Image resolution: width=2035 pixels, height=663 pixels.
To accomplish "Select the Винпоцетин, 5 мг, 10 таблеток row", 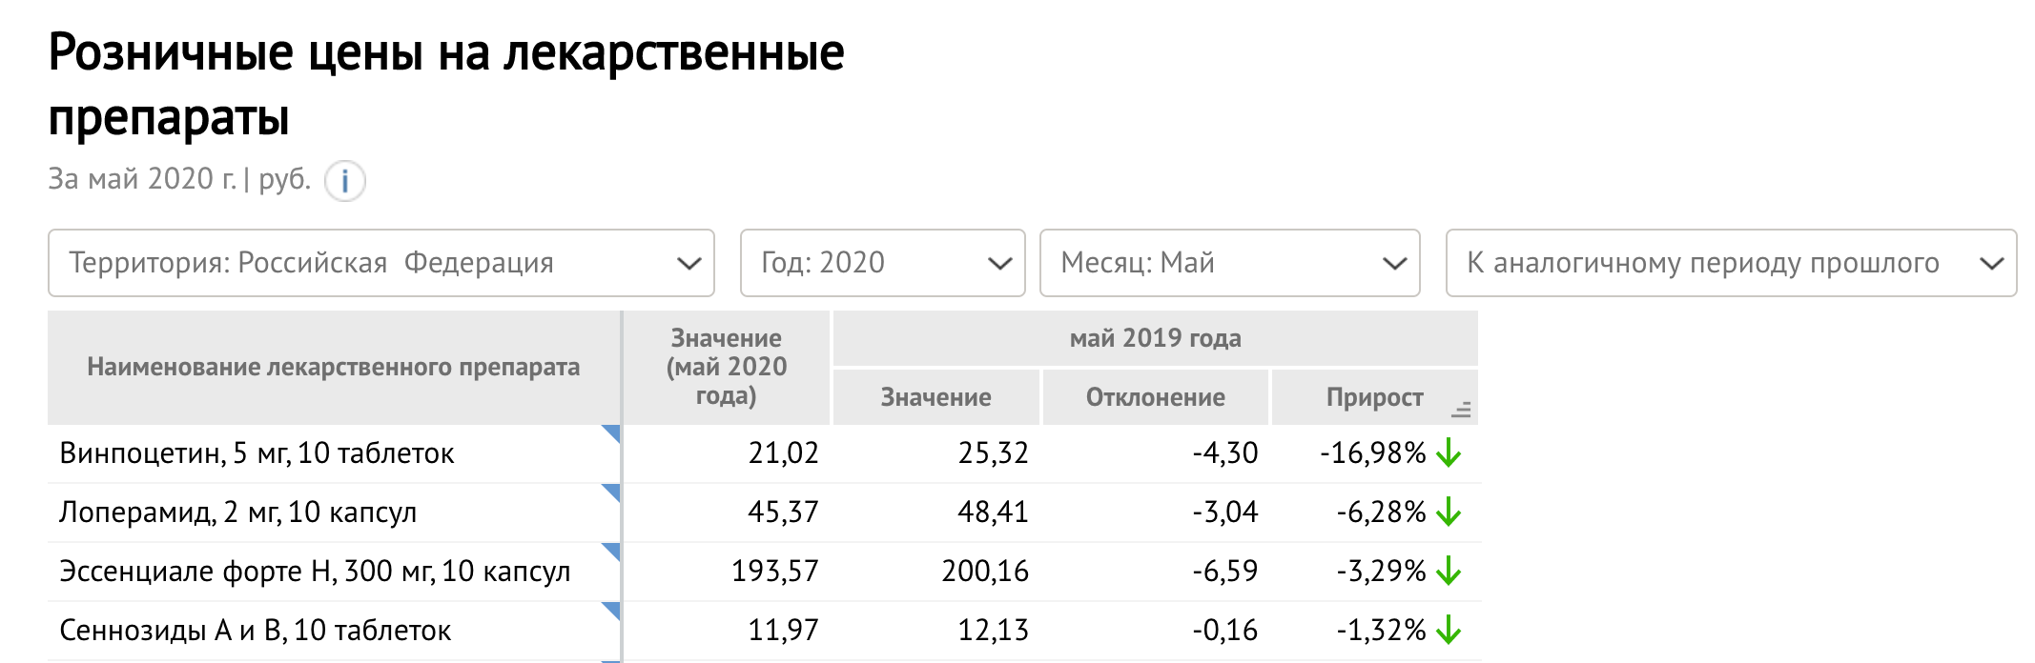I will coord(764,453).
